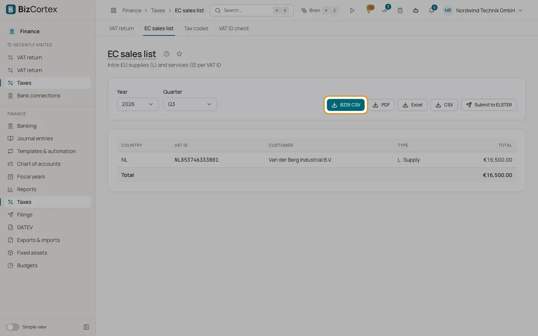Click VAT ID NL853746333B01 cell
Screen dimensions: 538x336
[197, 160]
